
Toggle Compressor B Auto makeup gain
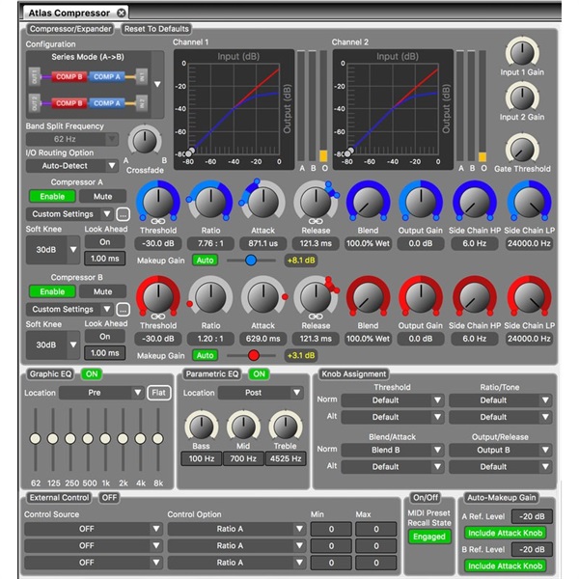click(205, 355)
